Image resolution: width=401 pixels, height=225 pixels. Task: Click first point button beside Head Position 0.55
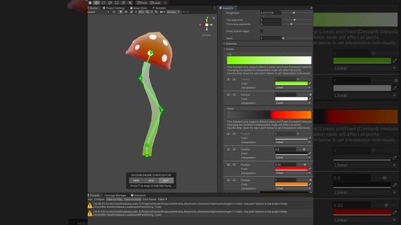[228, 164]
